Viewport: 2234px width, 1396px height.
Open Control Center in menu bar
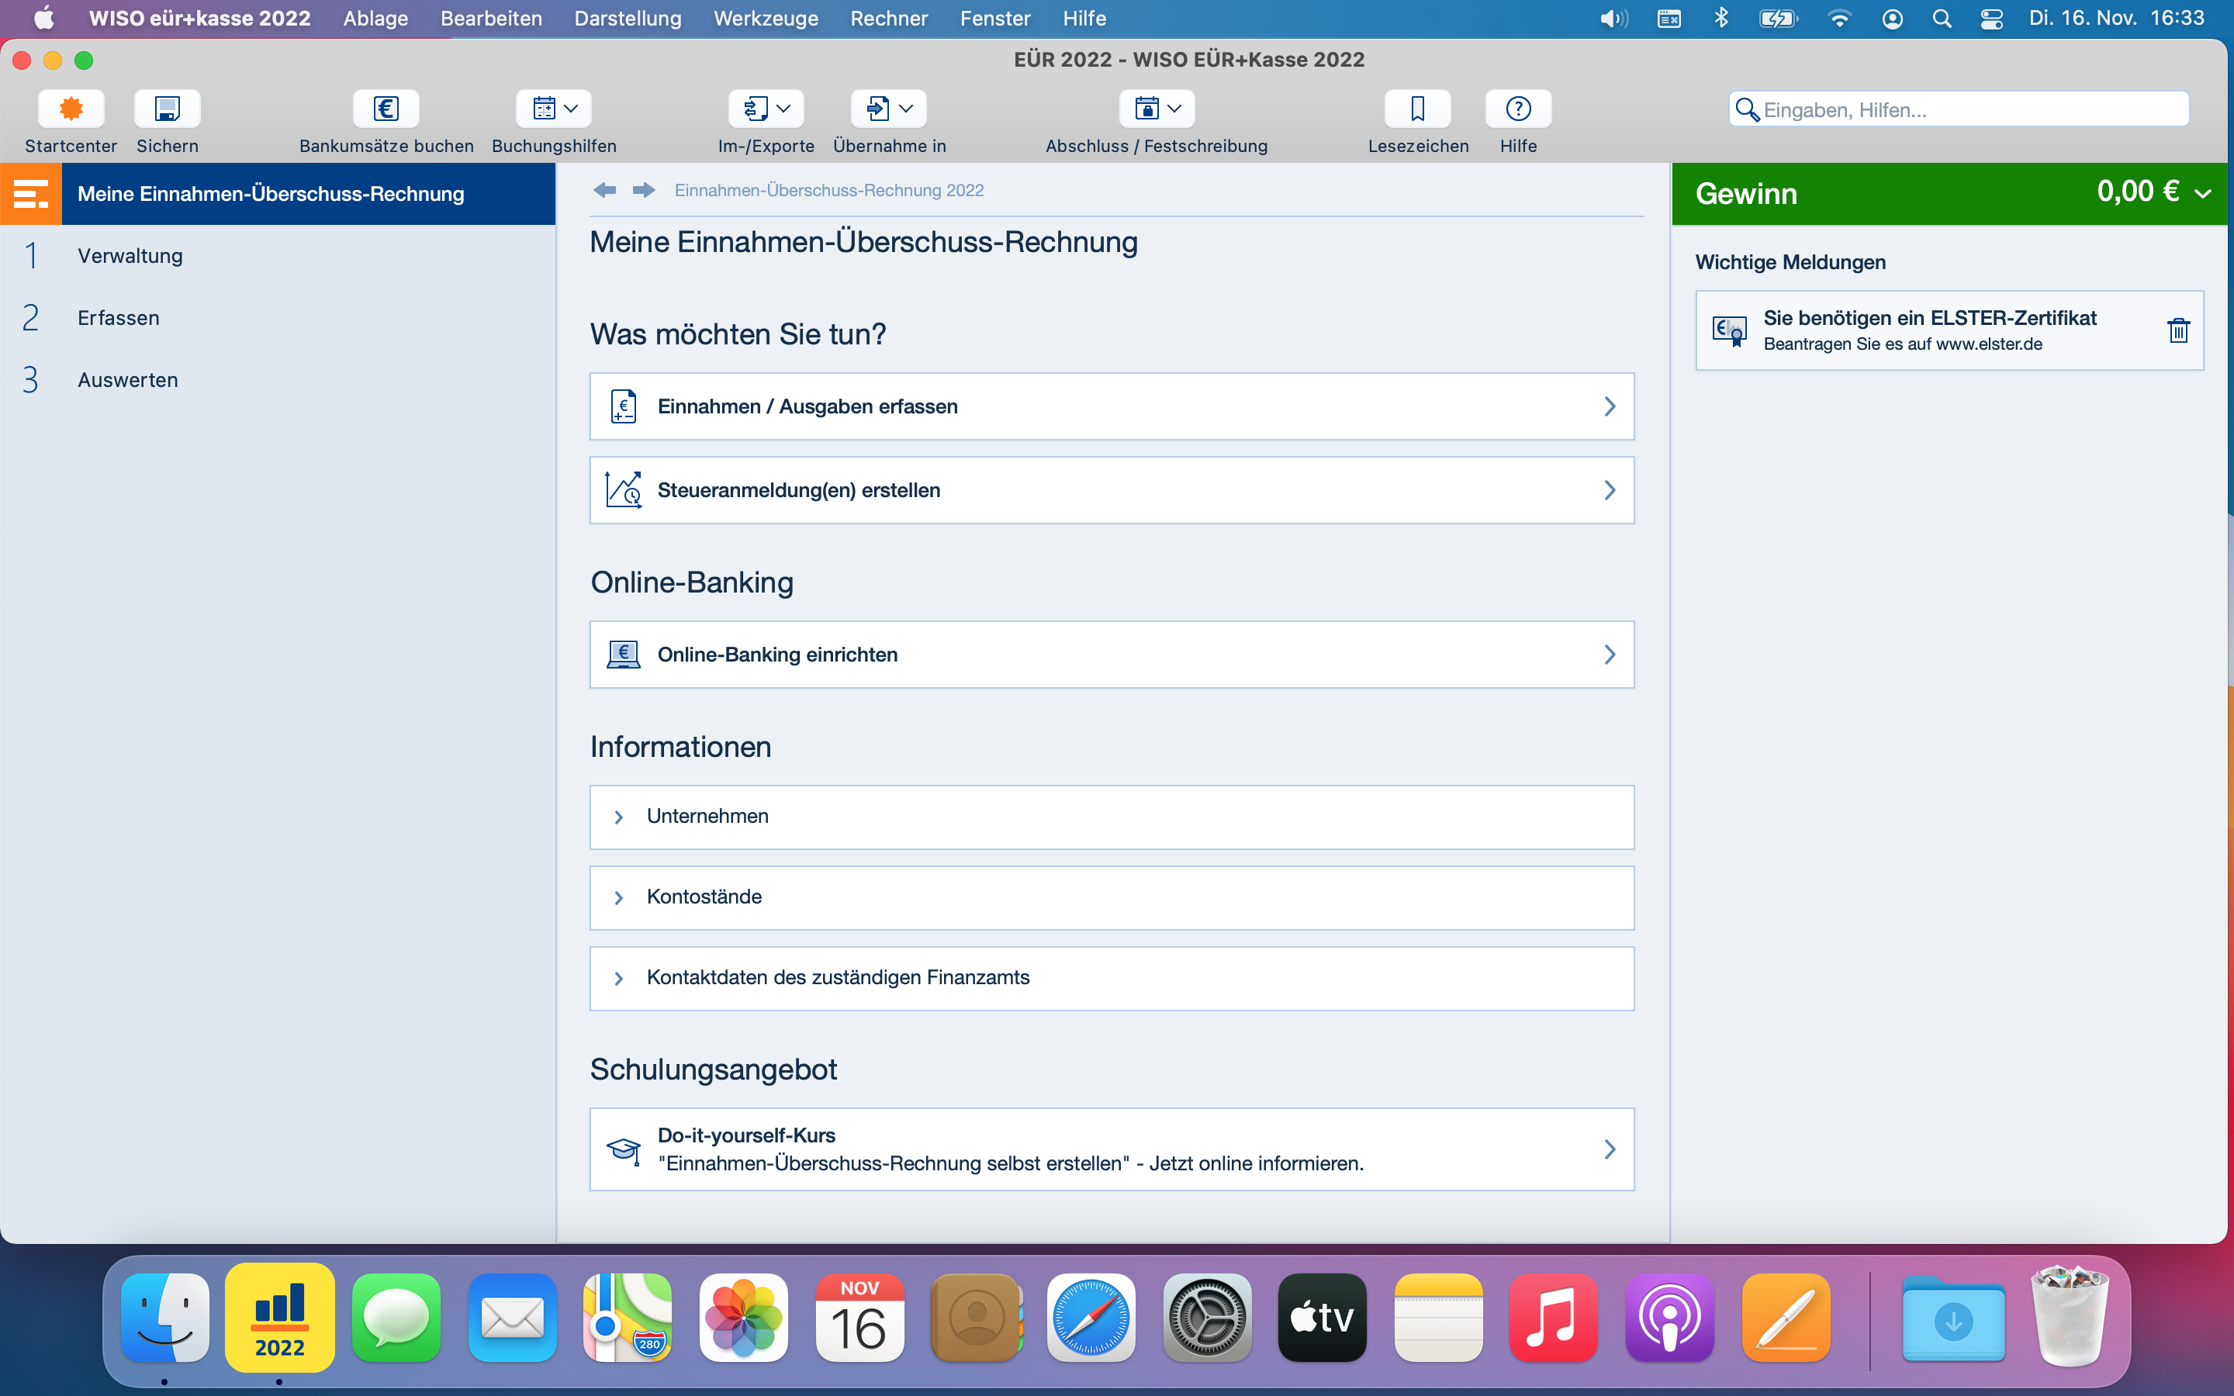1992,19
